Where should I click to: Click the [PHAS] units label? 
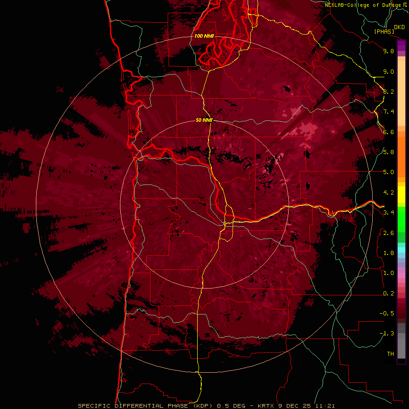pos(384,32)
